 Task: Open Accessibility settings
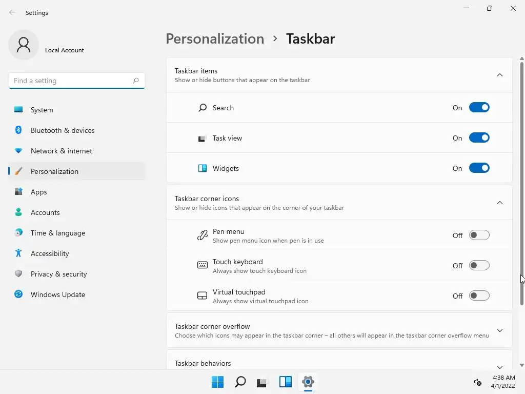click(77, 253)
